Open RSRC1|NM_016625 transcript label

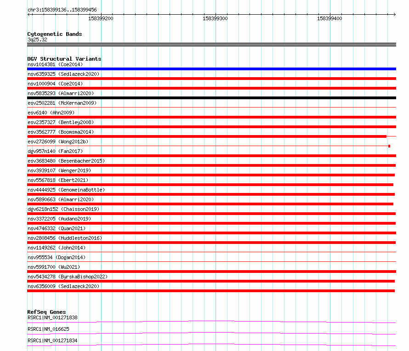48,329
